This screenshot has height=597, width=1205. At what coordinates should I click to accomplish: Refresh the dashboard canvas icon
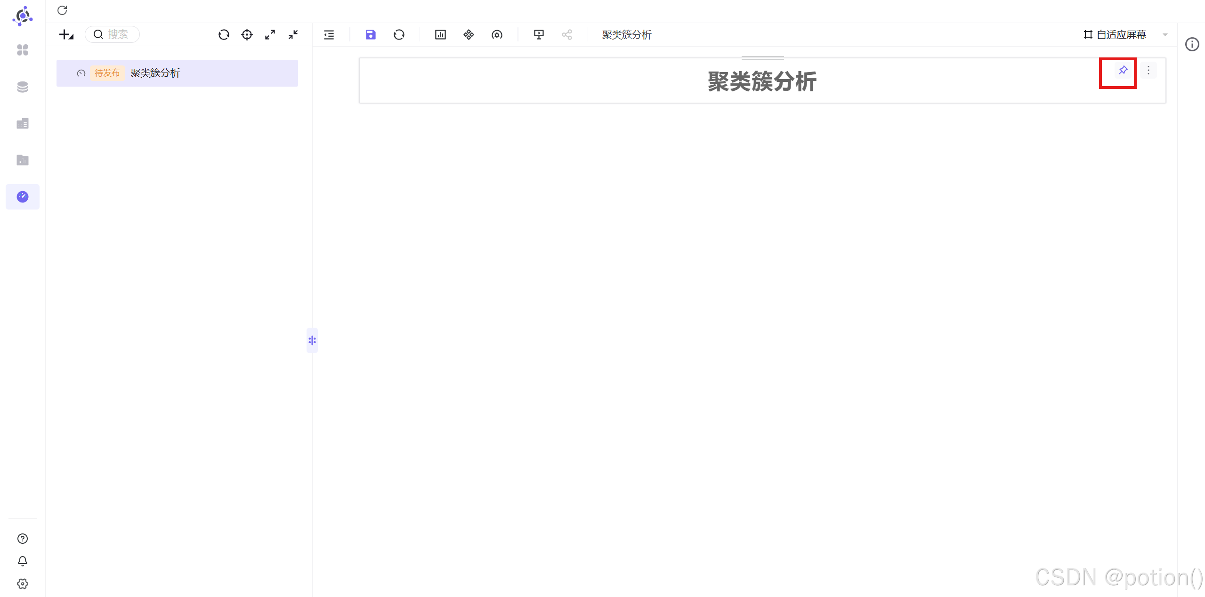coord(399,34)
